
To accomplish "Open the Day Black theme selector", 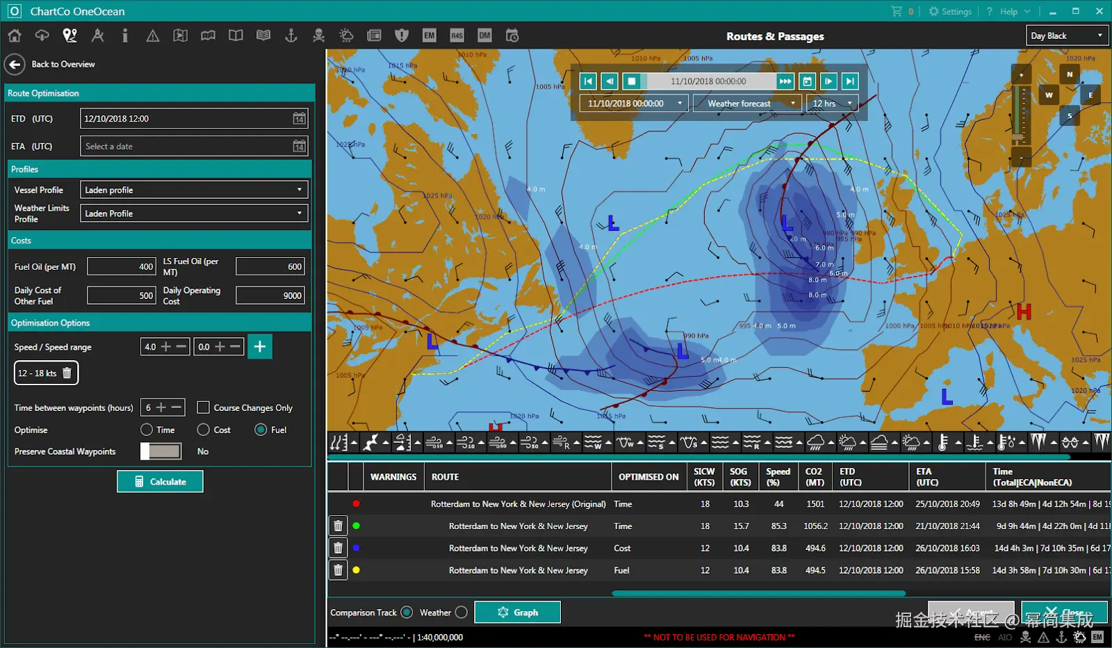I will point(1067,35).
